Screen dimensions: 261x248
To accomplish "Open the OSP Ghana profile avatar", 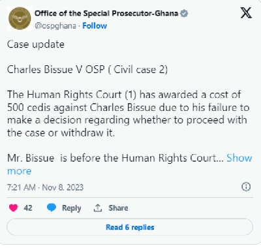I will tap(20, 18).
